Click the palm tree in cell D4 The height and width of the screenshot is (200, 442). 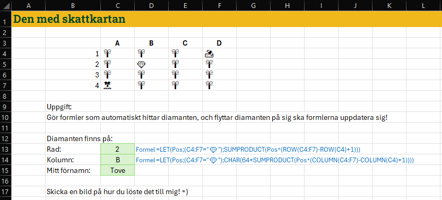(x=141, y=54)
